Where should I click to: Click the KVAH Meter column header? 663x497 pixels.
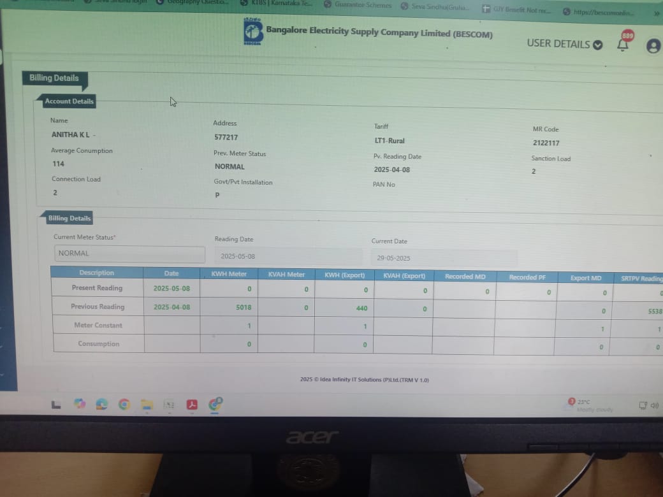tap(286, 275)
